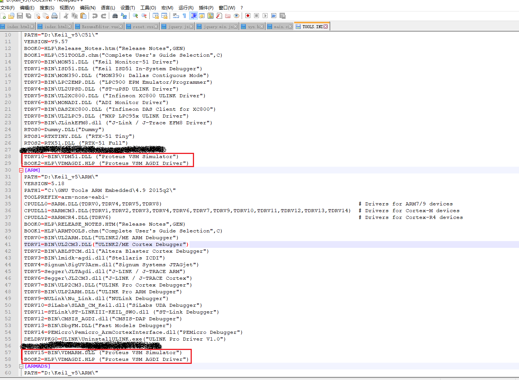The height and width of the screenshot is (380, 519).
Task: Toggle word wrap toolbar icon
Action: (176, 16)
